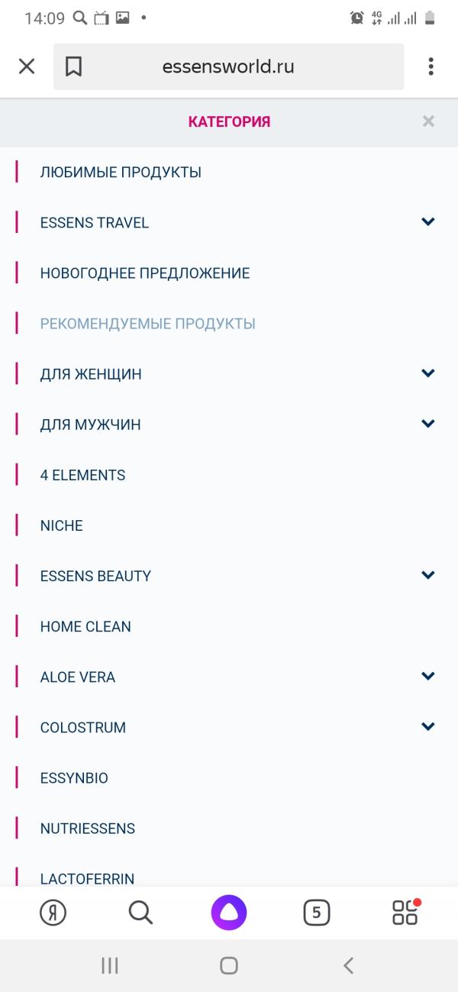Image resolution: width=458 pixels, height=992 pixels.
Task: Tap the Yandex home icon
Action: pos(53,913)
